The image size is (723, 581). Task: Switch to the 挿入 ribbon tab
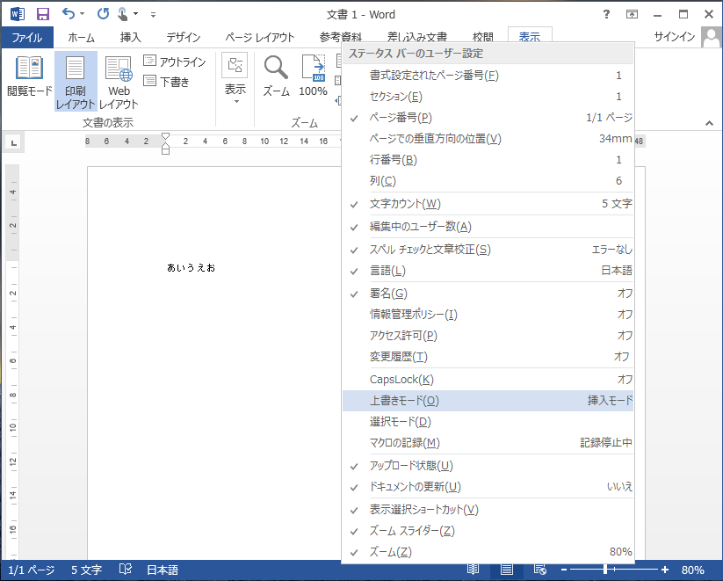coord(130,37)
